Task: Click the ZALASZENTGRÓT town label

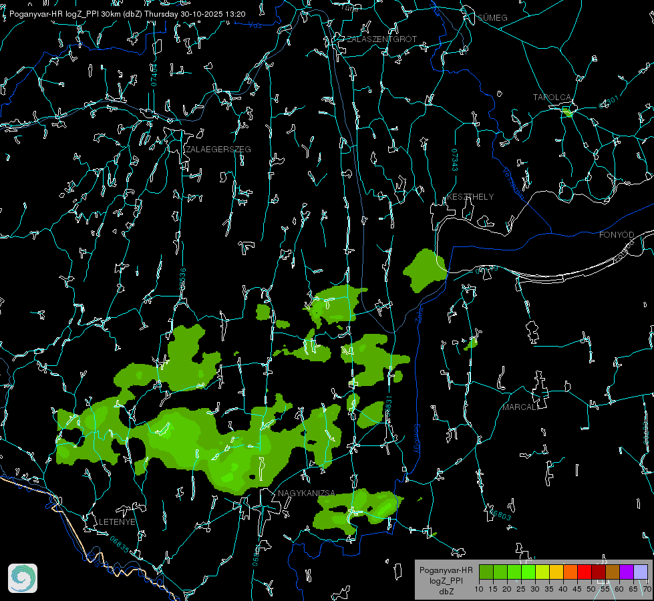Action: [x=381, y=39]
